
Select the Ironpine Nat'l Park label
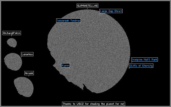tap(144, 60)
